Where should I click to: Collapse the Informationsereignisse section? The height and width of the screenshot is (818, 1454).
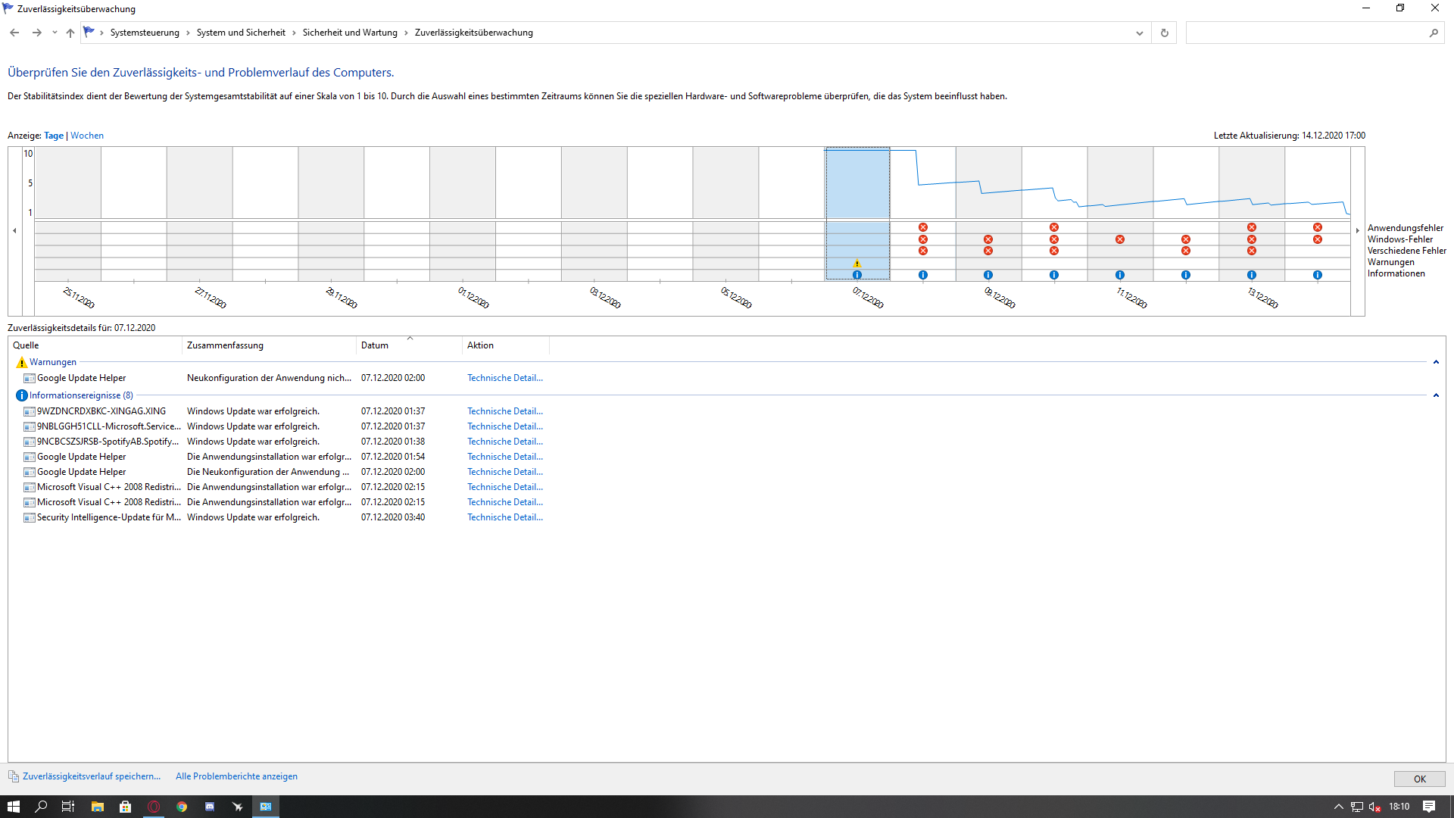(1435, 395)
